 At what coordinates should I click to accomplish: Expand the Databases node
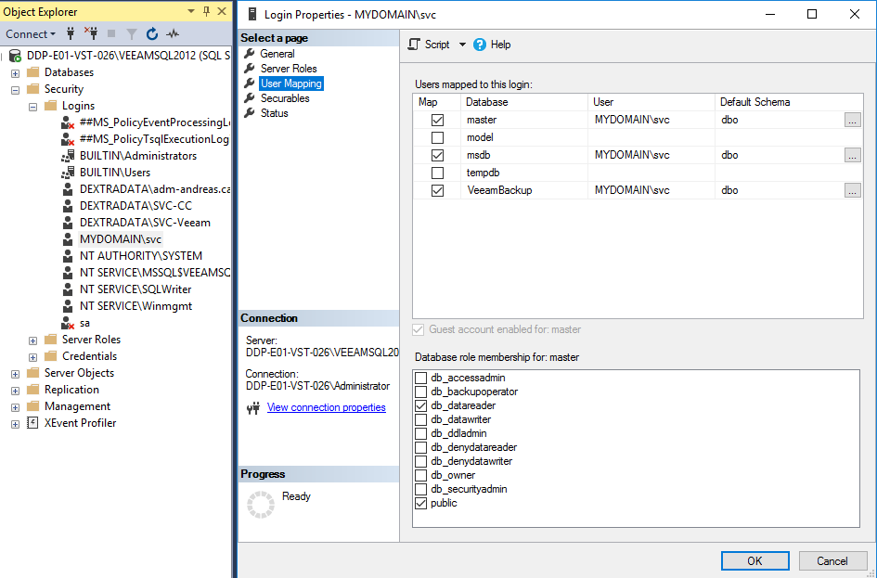pos(15,73)
